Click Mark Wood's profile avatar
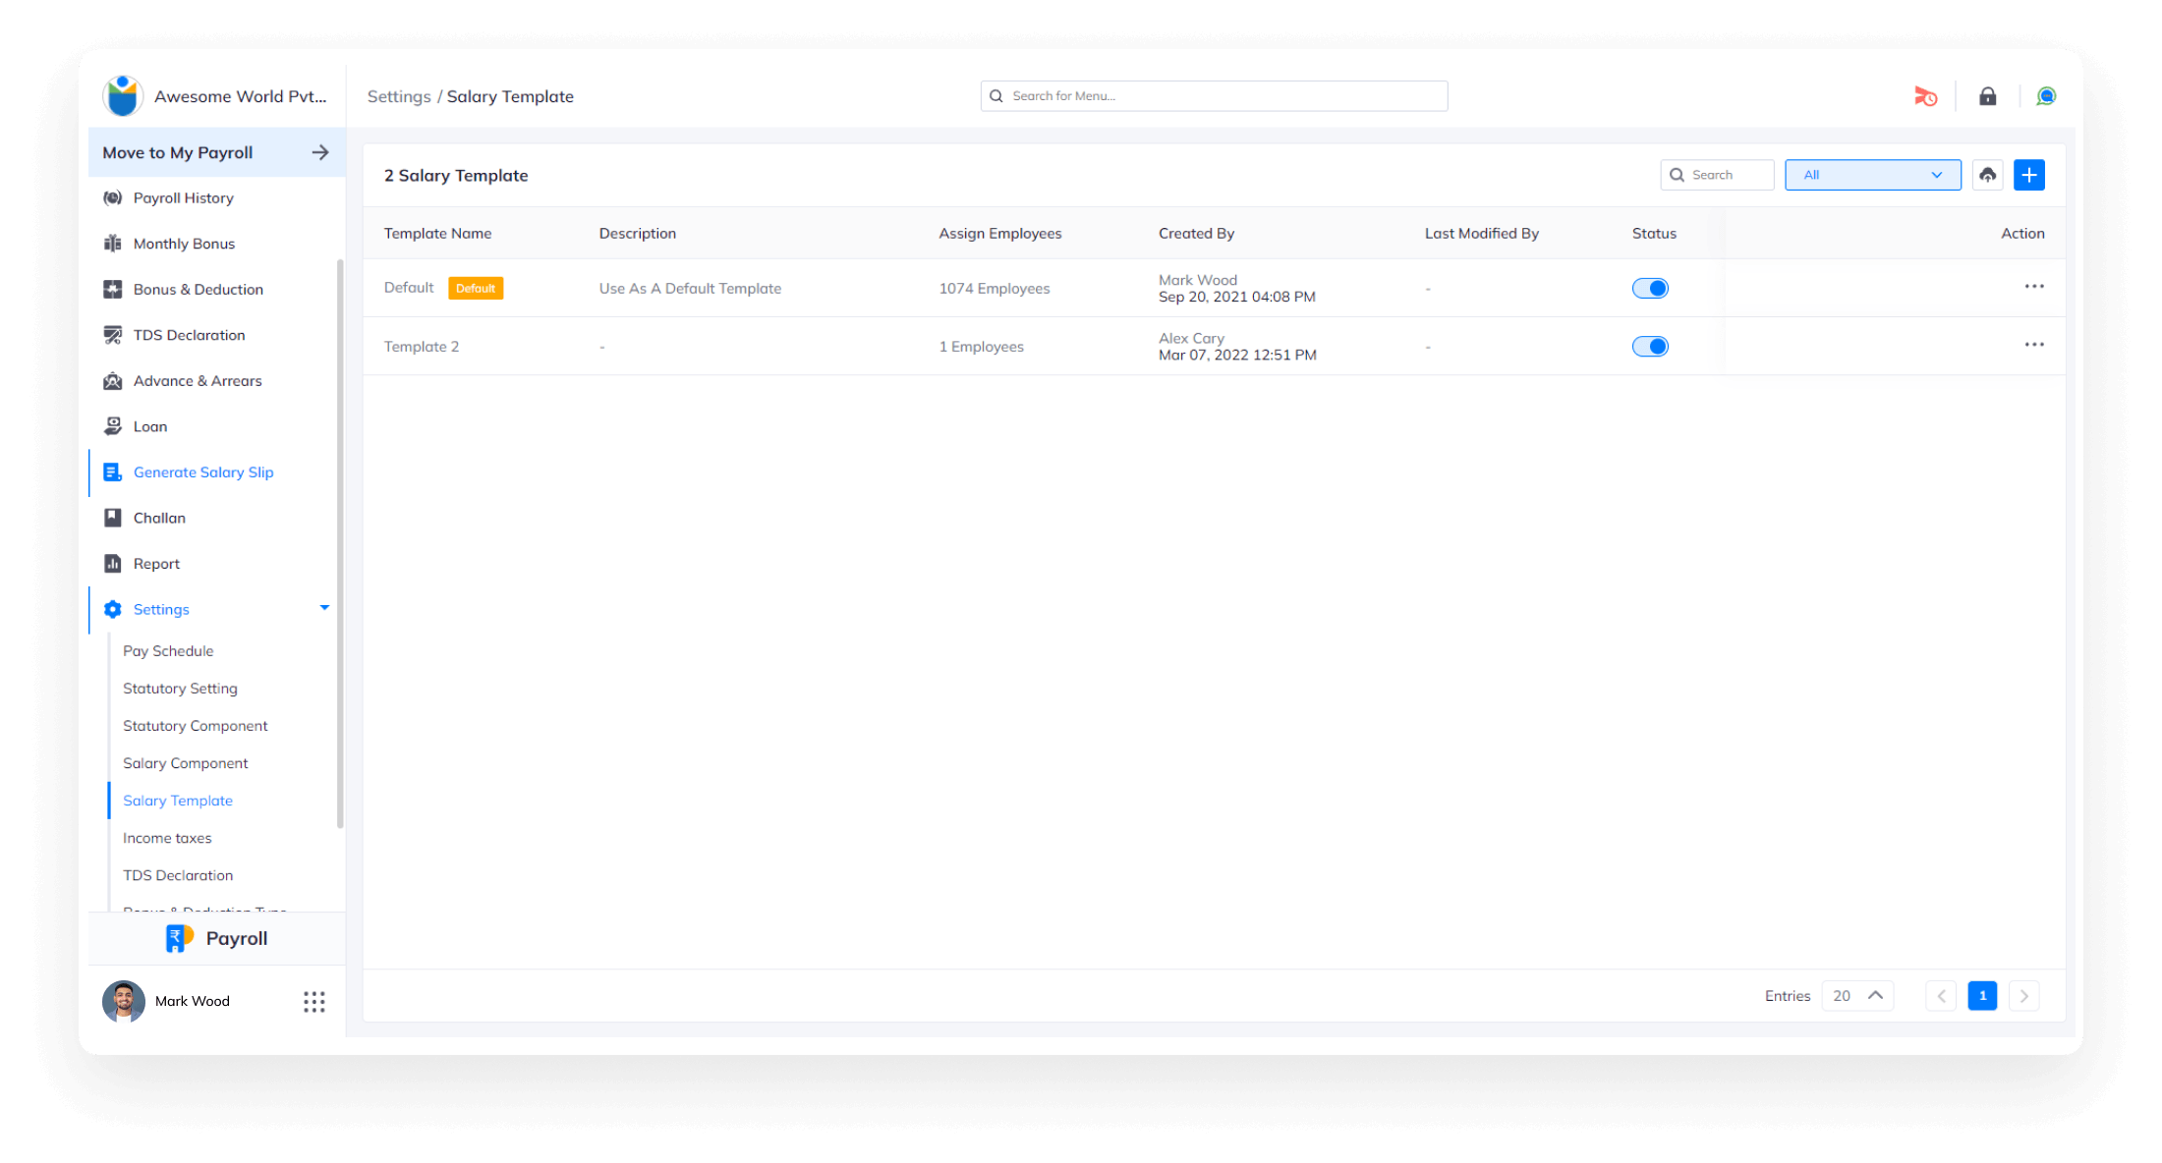Viewport: 2162px width, 1163px height. [x=124, y=1001]
